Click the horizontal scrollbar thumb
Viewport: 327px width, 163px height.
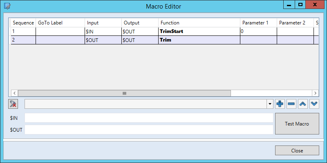(x=124, y=93)
